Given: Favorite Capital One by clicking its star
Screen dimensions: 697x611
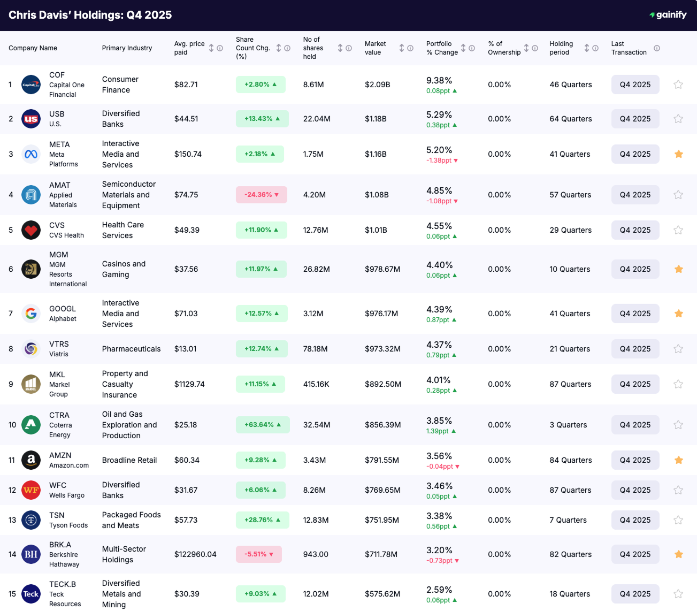Looking at the screenshot, I should (x=678, y=85).
